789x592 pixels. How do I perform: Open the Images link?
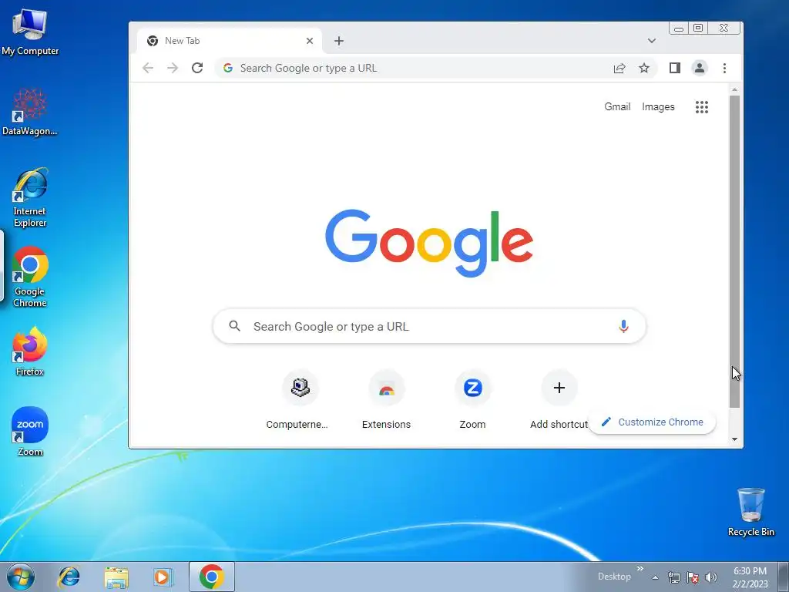[658, 106]
